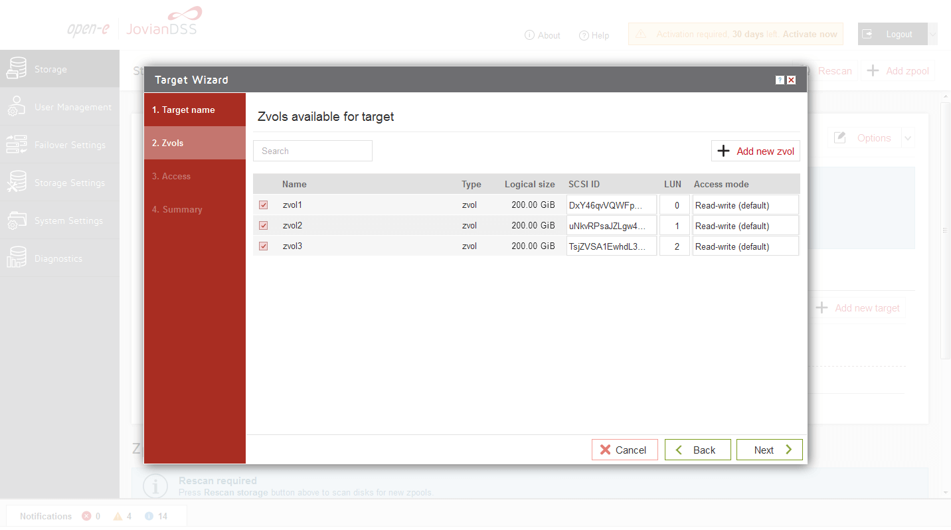951x530 pixels.
Task: Go to Failover Settings
Action: pyautogui.click(x=60, y=145)
